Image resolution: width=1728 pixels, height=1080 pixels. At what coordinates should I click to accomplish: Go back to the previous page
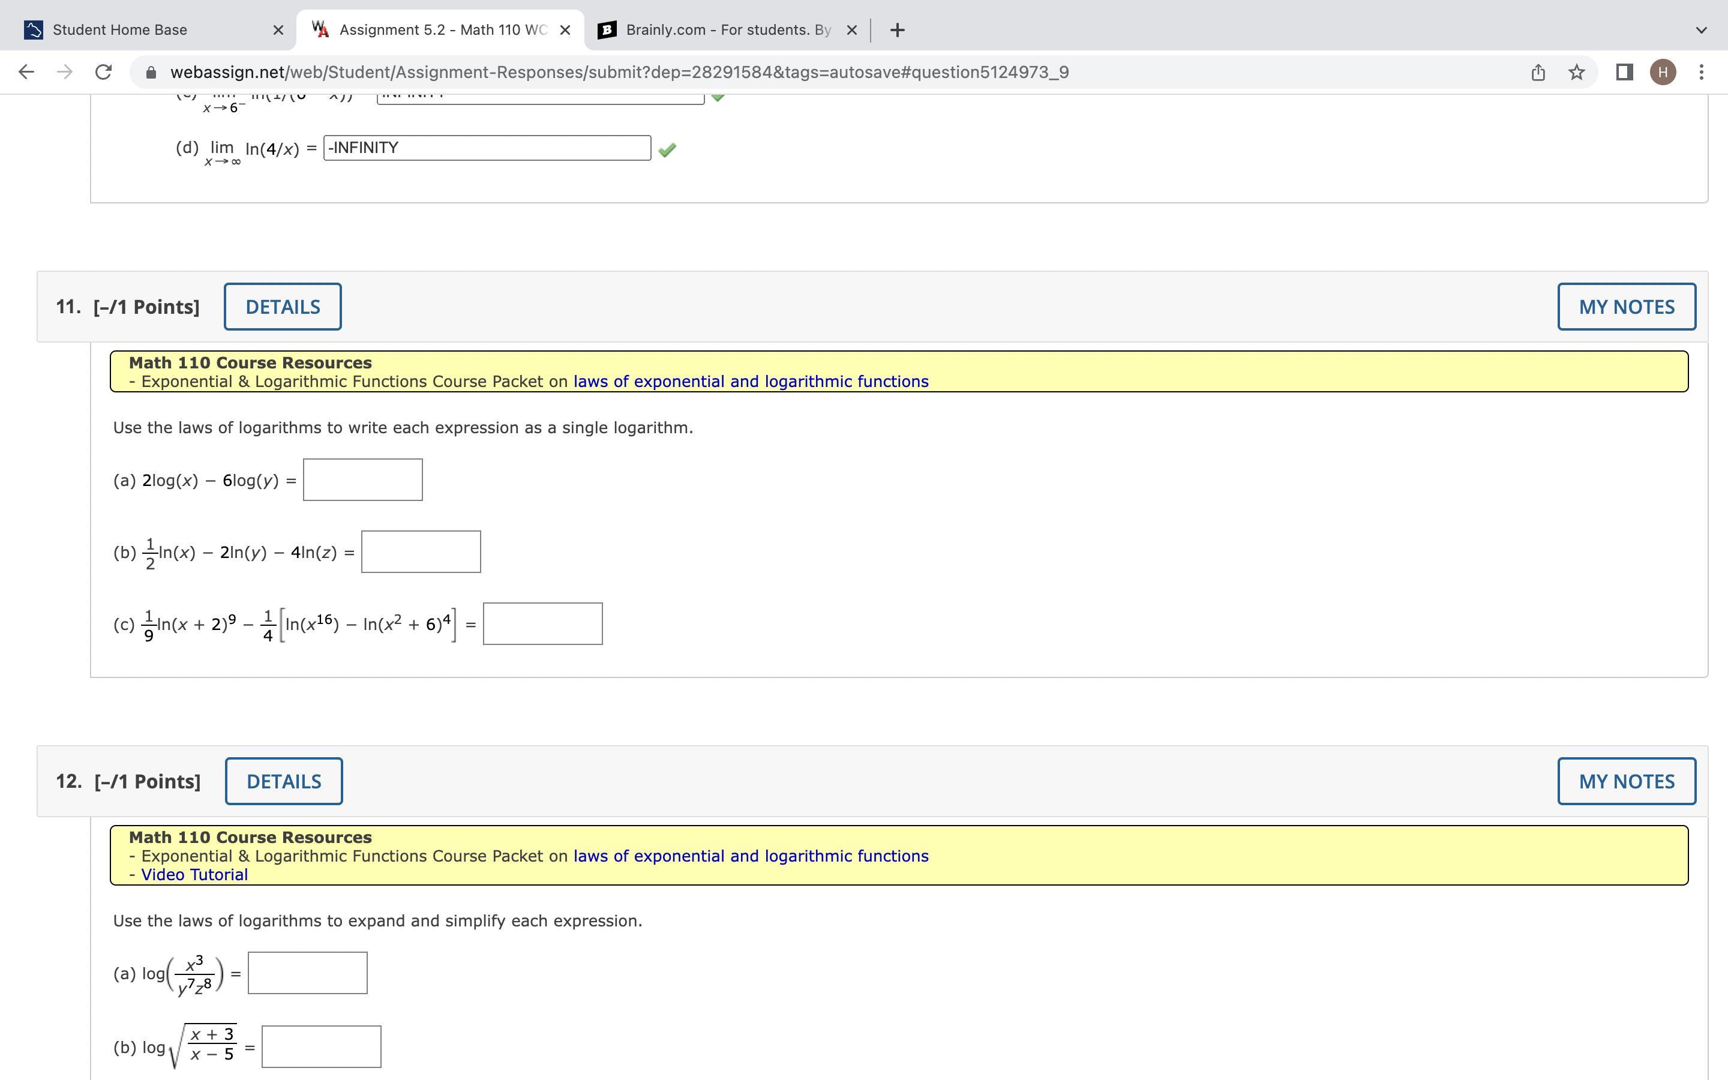point(26,72)
